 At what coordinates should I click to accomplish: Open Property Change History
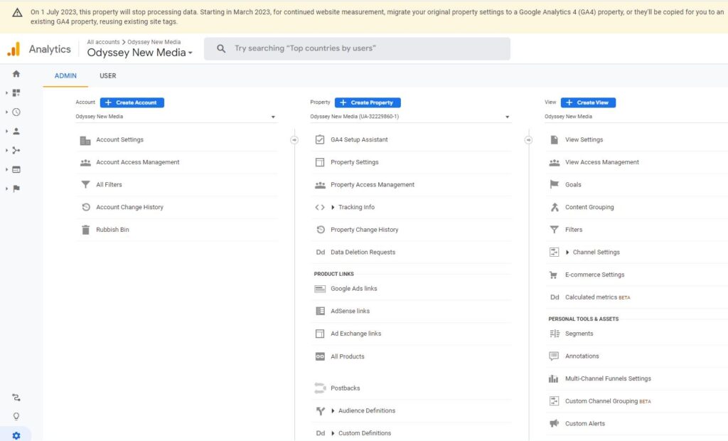[364, 230]
